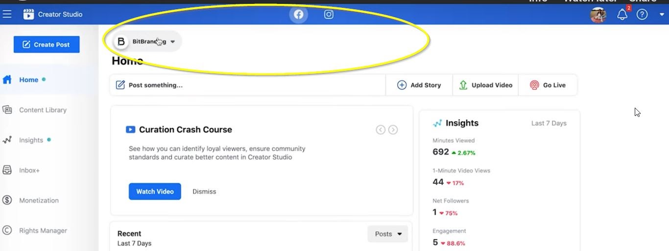Click the Content Library icon
This screenshot has width=669, height=251.
click(x=7, y=110)
